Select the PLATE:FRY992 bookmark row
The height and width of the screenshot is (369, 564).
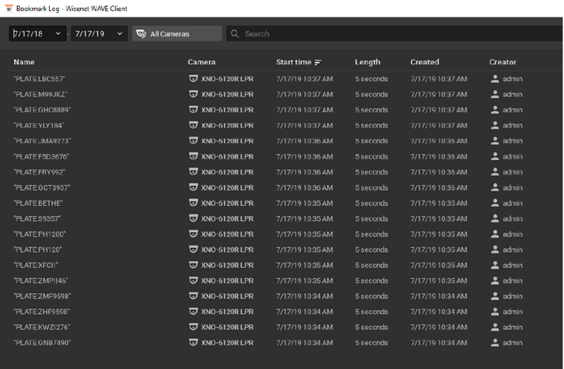point(284,172)
